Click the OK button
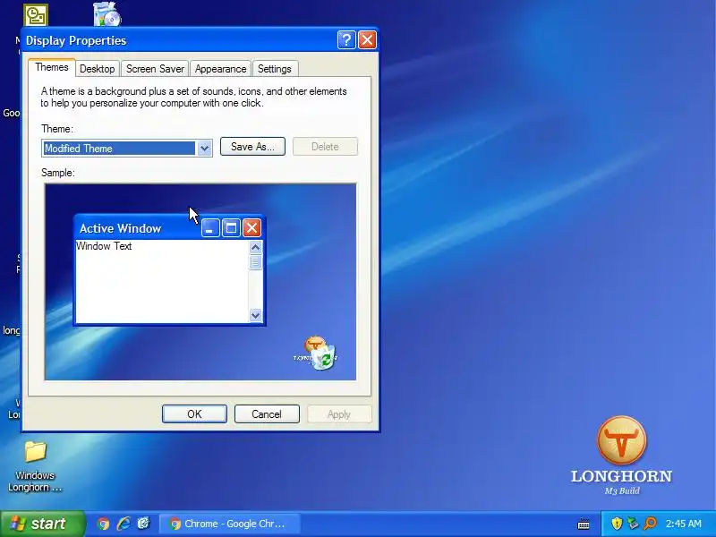The width and height of the screenshot is (716, 537). click(x=194, y=414)
